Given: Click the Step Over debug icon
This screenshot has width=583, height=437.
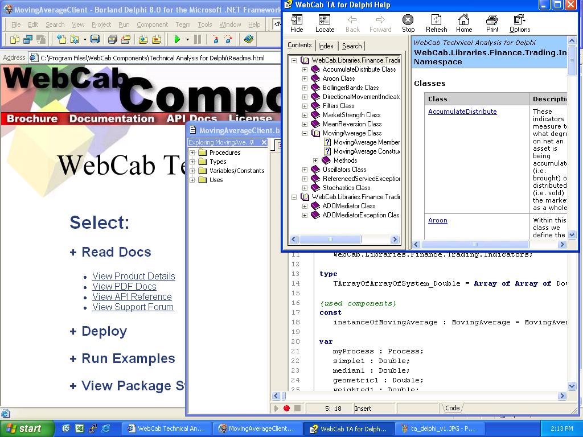Looking at the screenshot, I should 228,39.
